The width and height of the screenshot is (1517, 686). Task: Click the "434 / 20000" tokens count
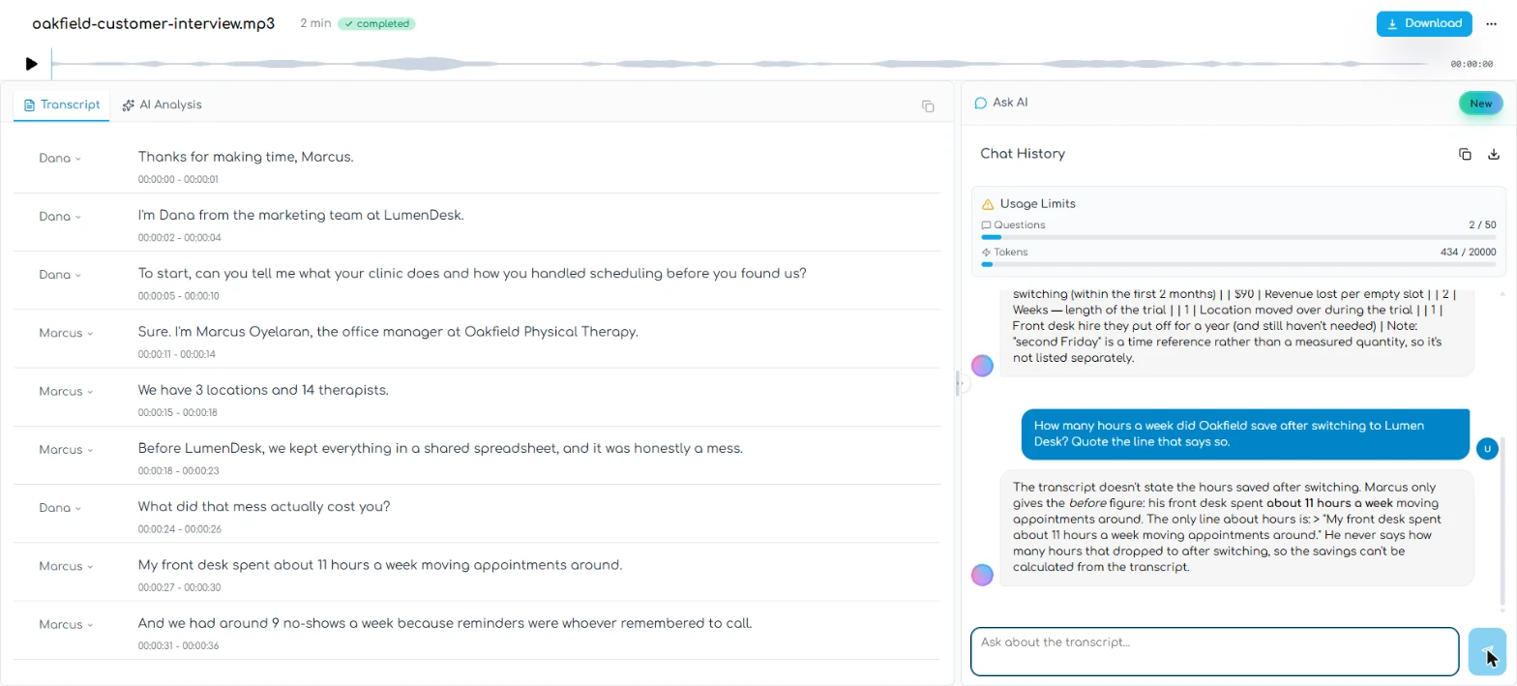1468,252
